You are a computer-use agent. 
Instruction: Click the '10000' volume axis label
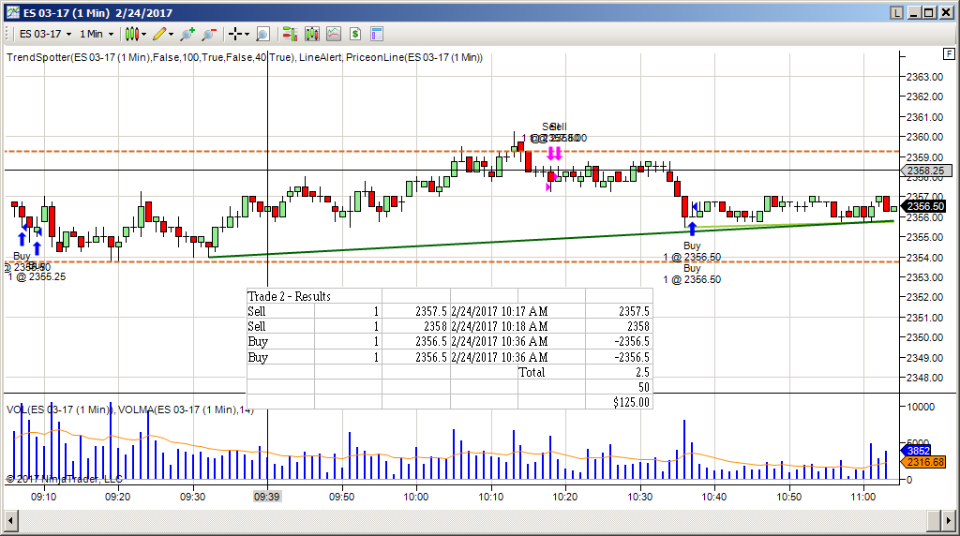(x=921, y=407)
